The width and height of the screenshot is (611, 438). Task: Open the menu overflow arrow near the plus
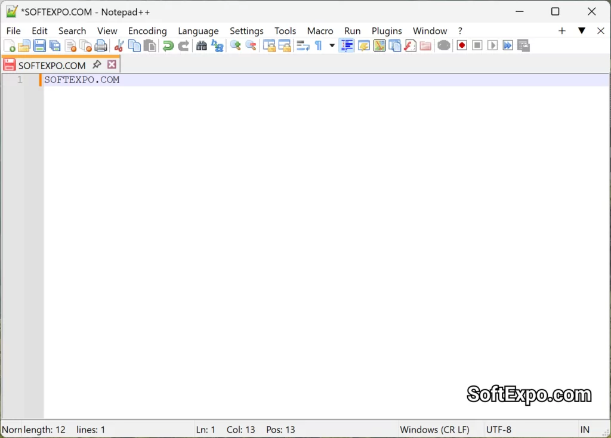pyautogui.click(x=582, y=30)
